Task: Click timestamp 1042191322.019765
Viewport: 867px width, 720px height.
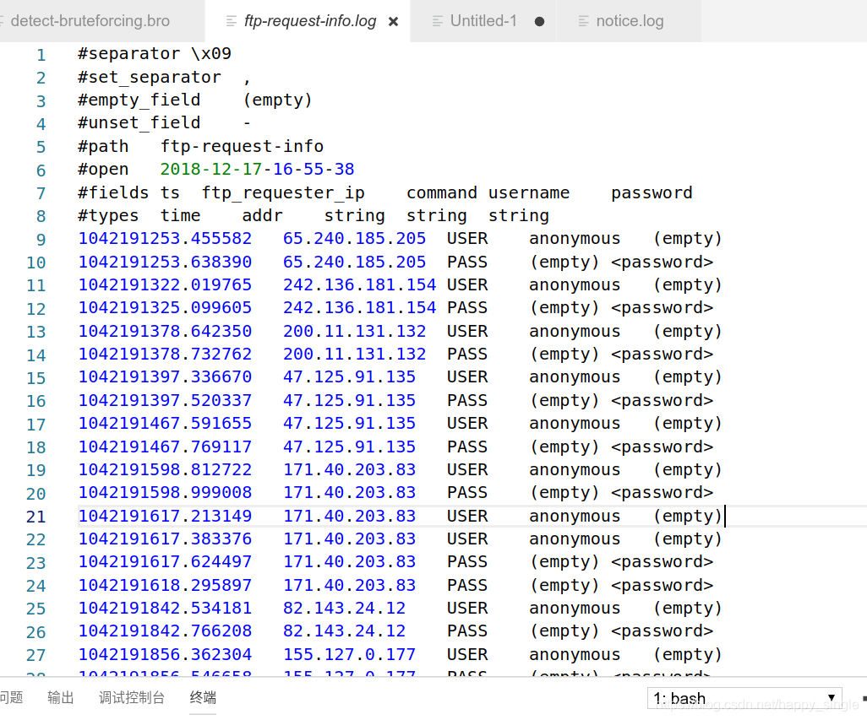Action: coord(165,285)
